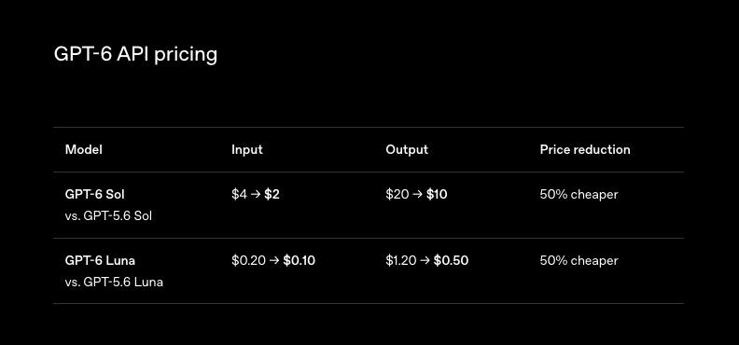This screenshot has width=739, height=345.
Task: Click the GPT-6 Sol model name
Action: 95,194
